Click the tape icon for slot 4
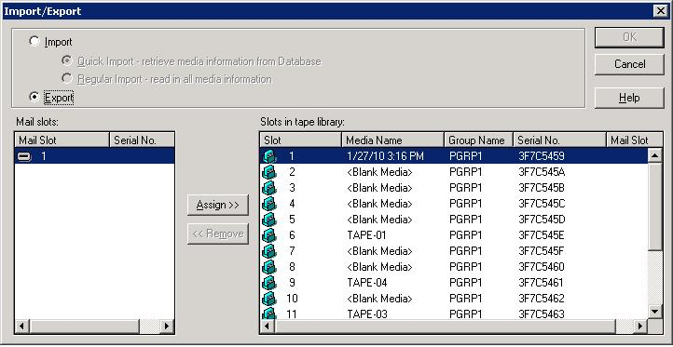The height and width of the screenshot is (347, 673). pos(269,204)
